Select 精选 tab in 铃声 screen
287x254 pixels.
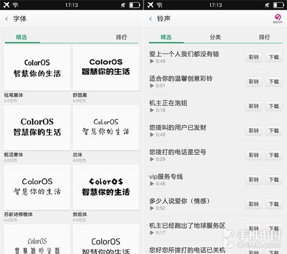(166, 37)
